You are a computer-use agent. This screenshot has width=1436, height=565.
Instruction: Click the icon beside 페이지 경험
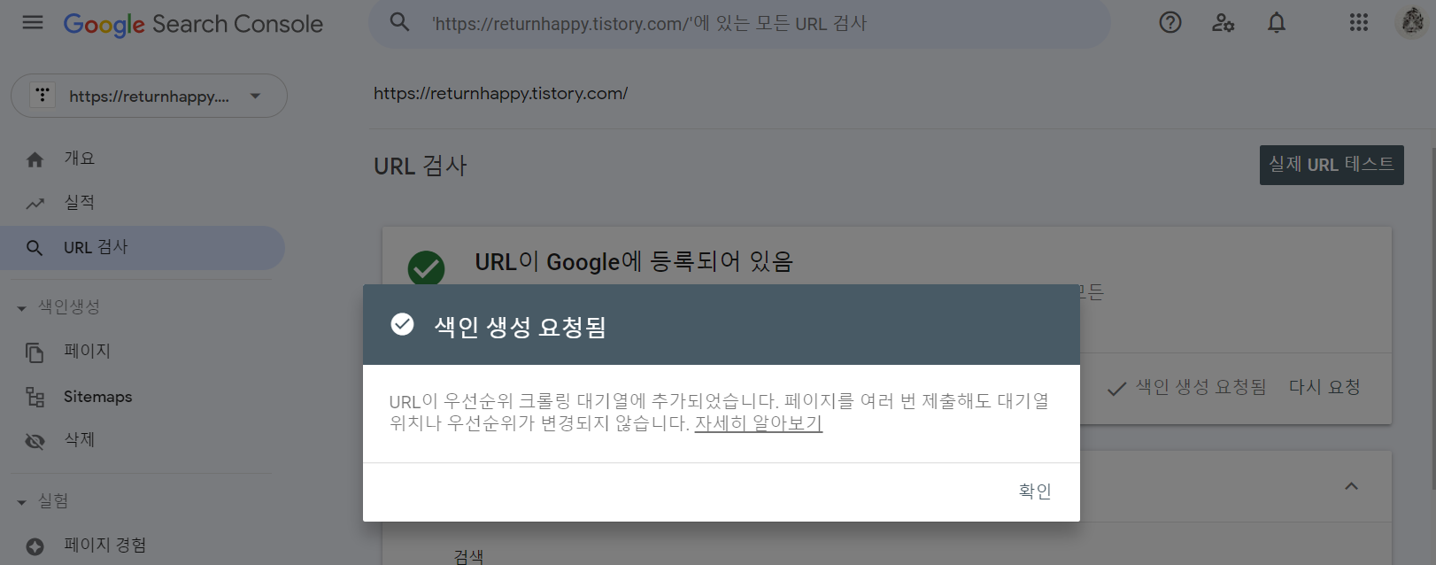pyautogui.click(x=35, y=547)
